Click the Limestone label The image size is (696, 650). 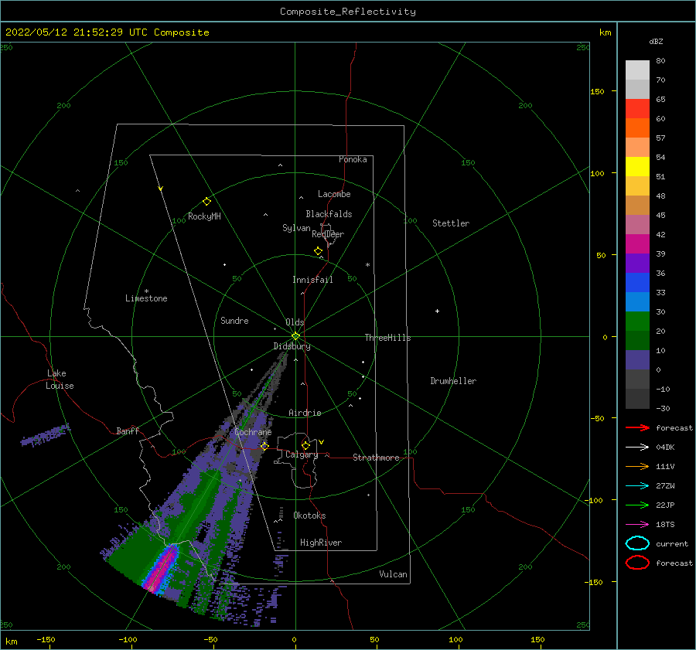pyautogui.click(x=146, y=298)
